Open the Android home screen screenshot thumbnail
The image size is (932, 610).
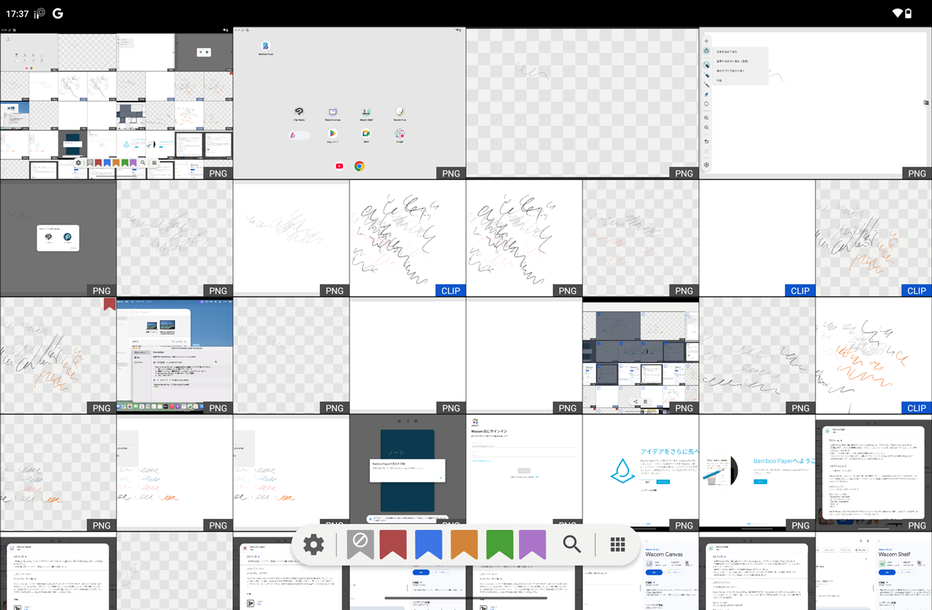click(349, 103)
